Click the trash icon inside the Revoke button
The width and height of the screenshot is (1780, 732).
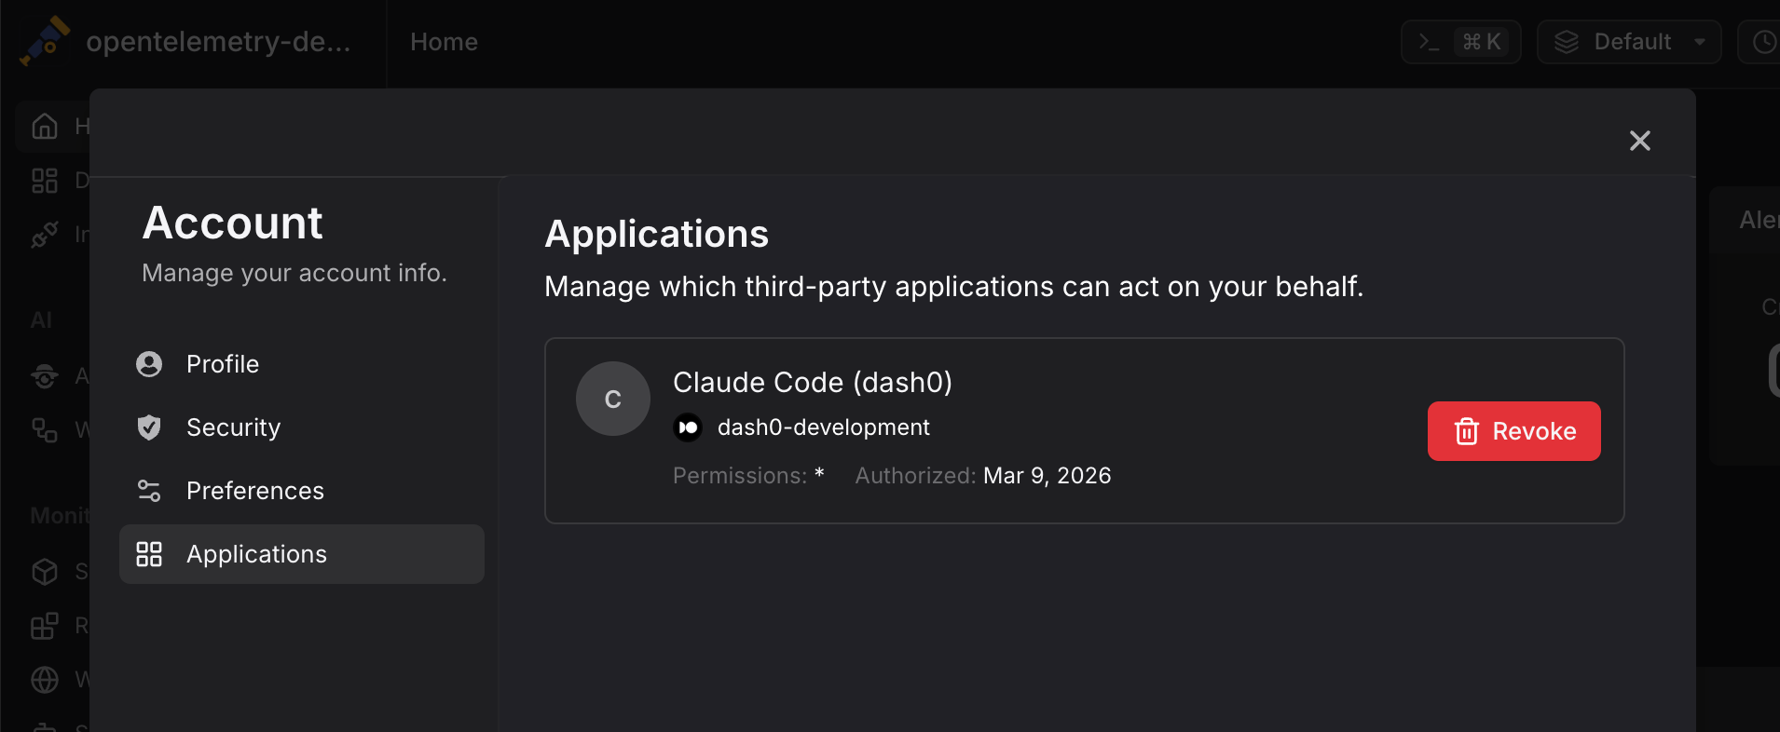click(1467, 431)
